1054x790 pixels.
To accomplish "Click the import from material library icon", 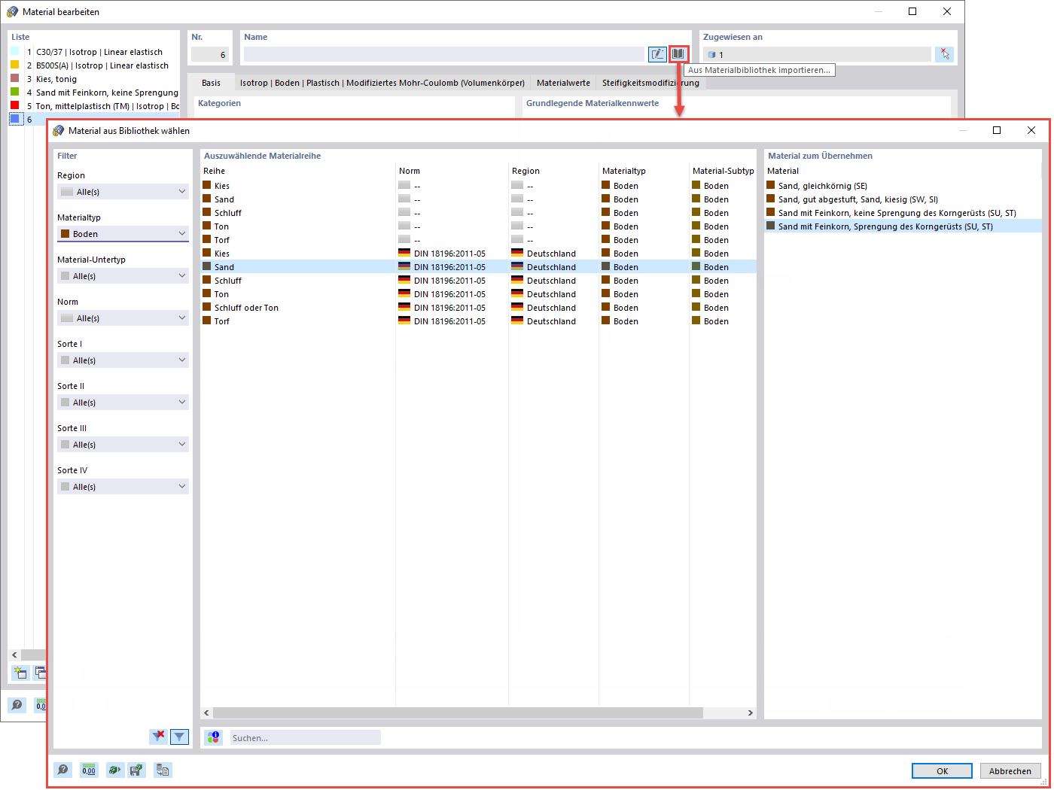I will (x=678, y=54).
